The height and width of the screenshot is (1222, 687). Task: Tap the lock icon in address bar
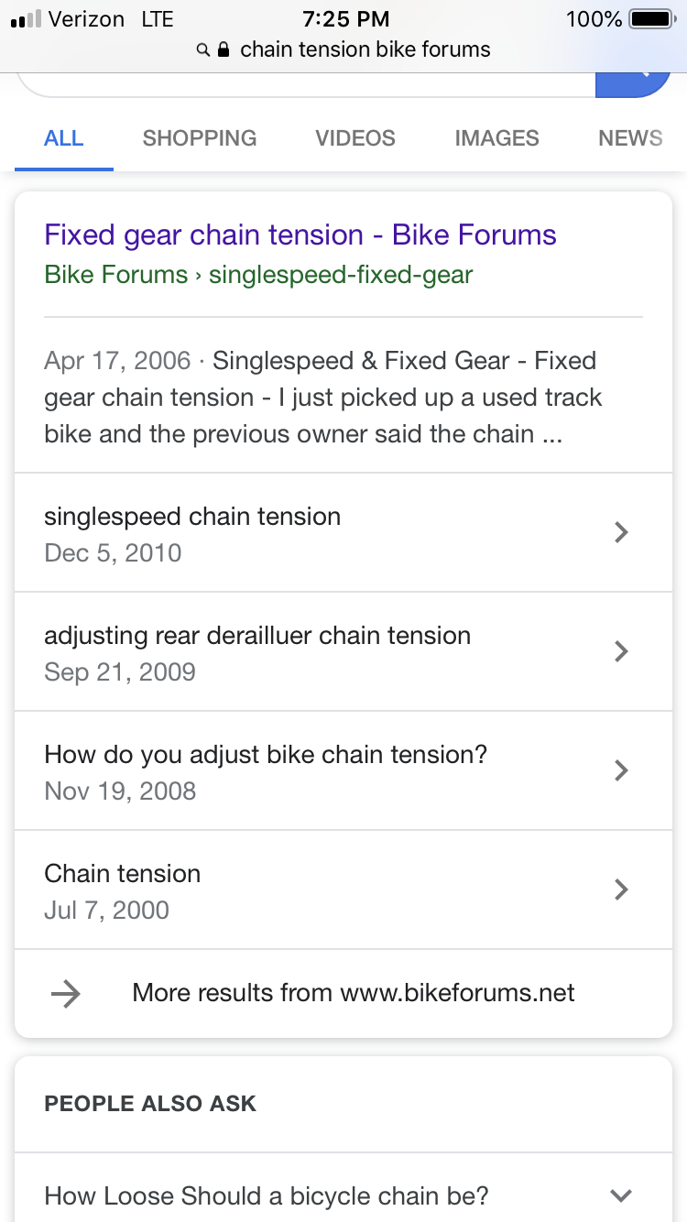point(223,49)
